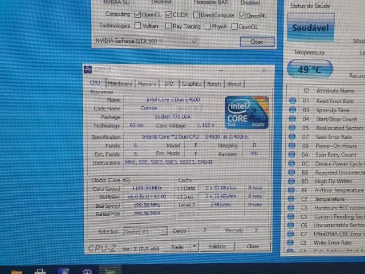This screenshot has height=274, width=365.
Task: Click the CPU-Z title bar chip icon
Action: click(88, 69)
